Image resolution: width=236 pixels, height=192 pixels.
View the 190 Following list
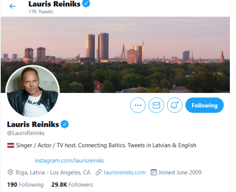(25, 185)
